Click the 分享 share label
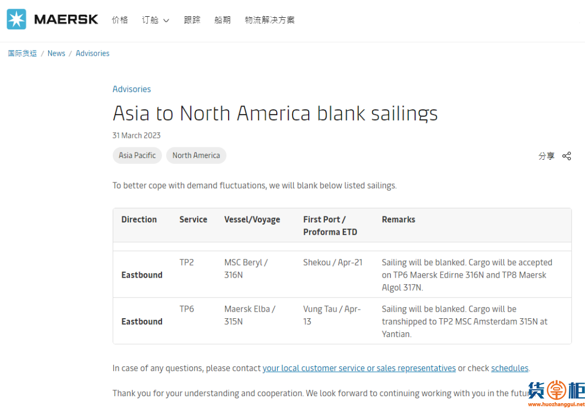 click(x=546, y=156)
